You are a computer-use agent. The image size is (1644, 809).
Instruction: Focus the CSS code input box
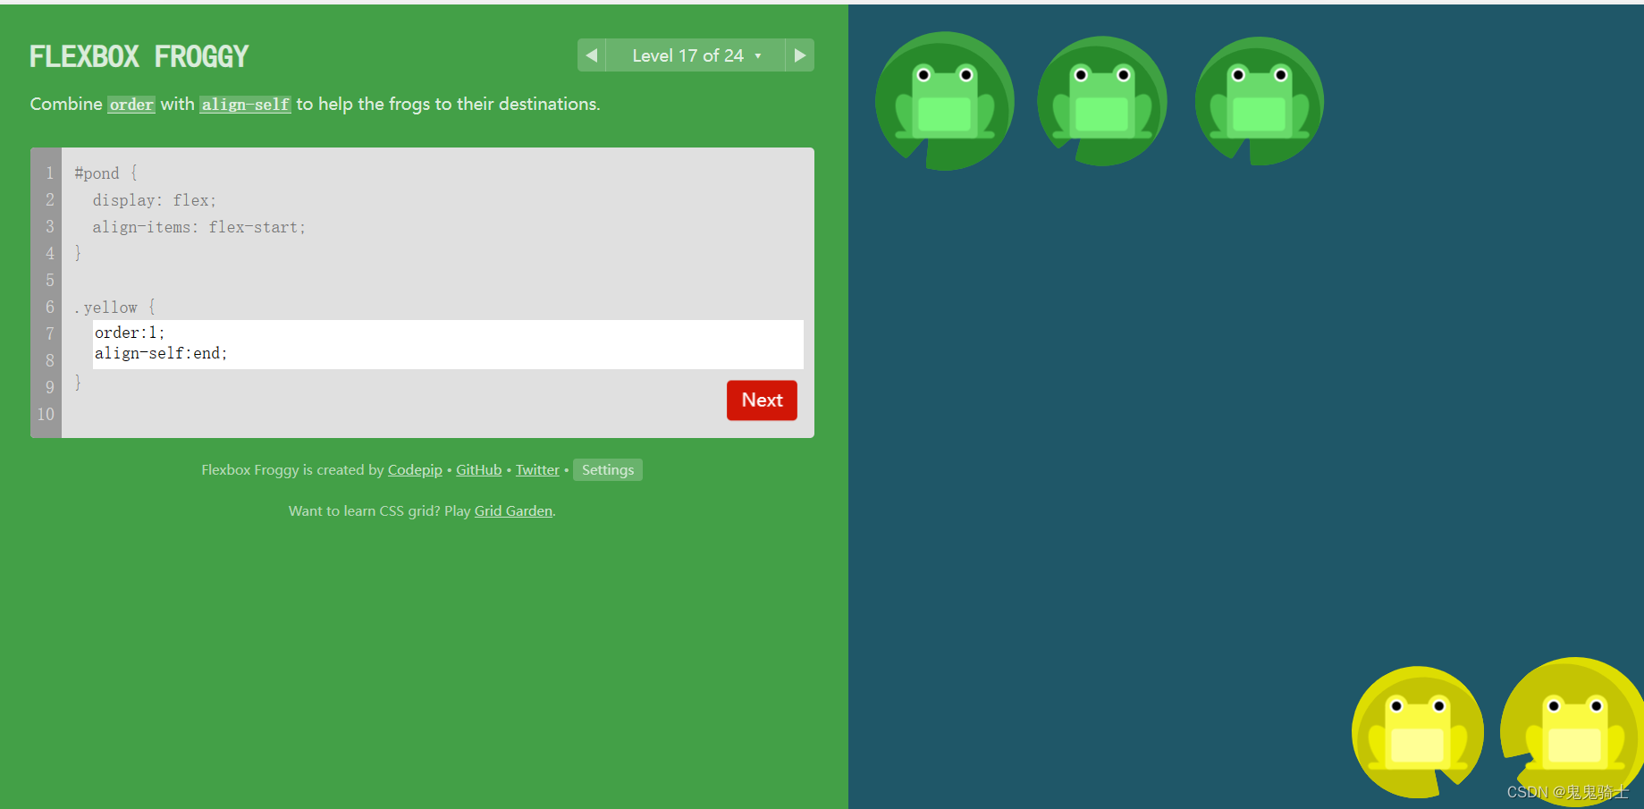(x=448, y=344)
